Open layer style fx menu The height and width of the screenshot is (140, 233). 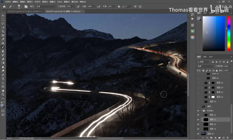tap(207, 138)
